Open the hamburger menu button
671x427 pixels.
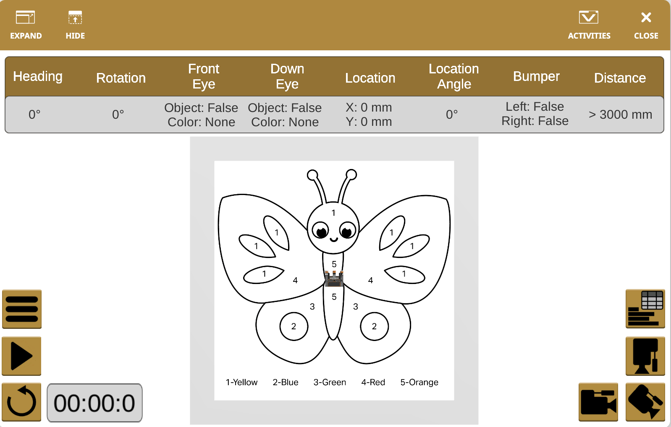point(22,309)
